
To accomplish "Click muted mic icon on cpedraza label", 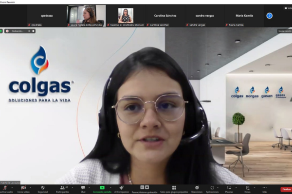I will (x=29, y=25).
